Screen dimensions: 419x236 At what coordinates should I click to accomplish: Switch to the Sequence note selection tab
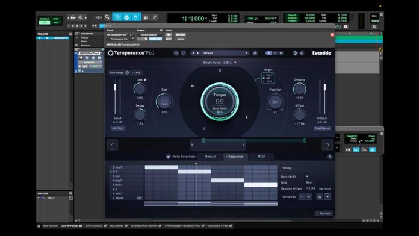pos(235,157)
